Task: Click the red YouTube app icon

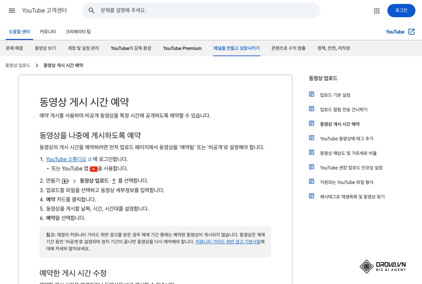Action: pyautogui.click(x=94, y=169)
